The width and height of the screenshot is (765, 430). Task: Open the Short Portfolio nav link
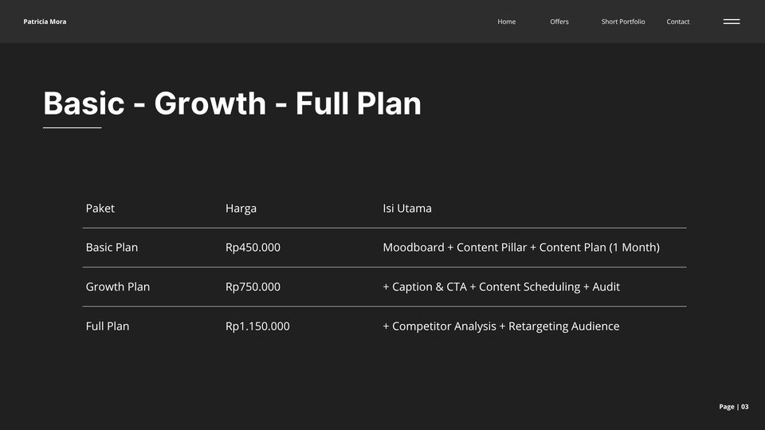click(x=623, y=21)
